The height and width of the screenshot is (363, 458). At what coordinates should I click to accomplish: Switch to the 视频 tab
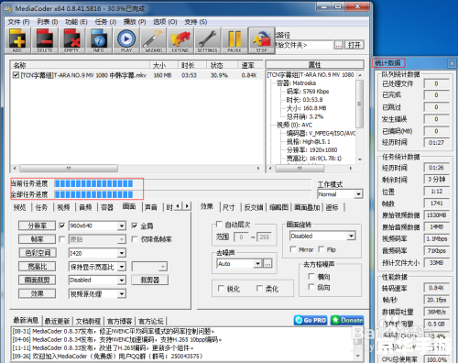[63, 207]
